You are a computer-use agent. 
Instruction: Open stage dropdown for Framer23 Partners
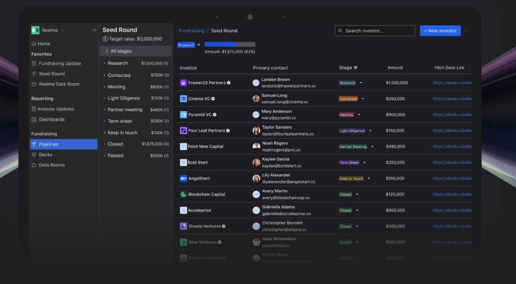click(361, 83)
